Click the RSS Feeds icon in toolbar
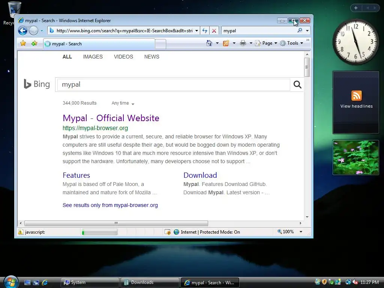The image size is (384, 288). (226, 43)
